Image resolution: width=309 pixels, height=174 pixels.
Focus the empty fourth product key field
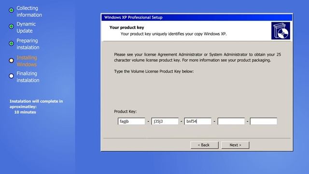coord(231,121)
